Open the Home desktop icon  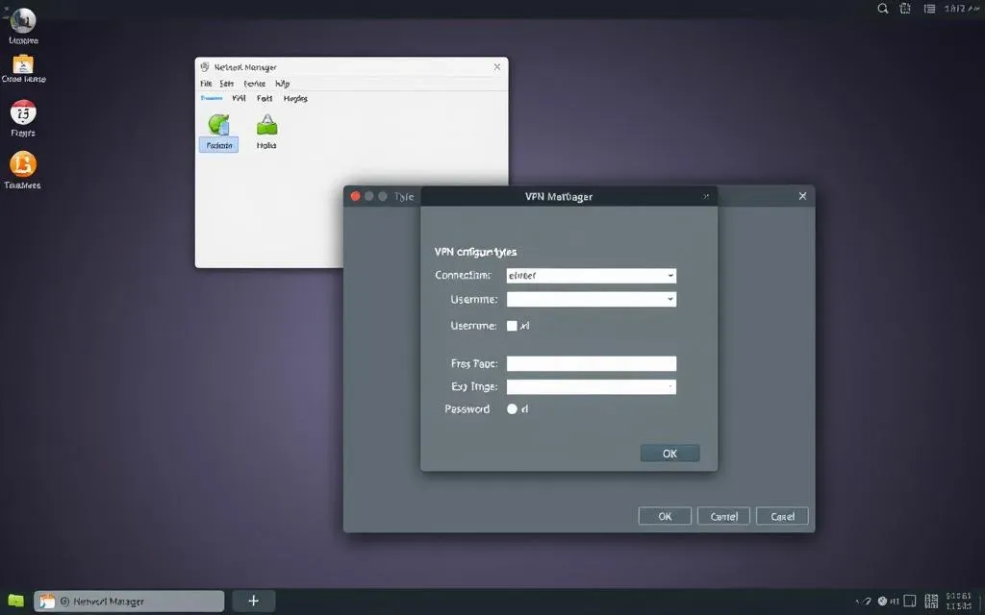point(21,19)
